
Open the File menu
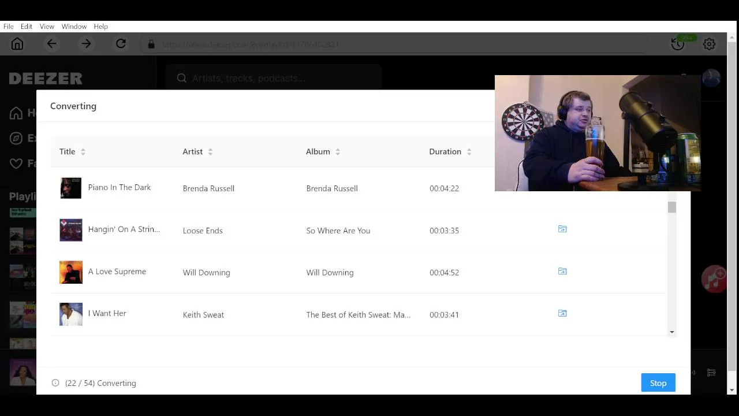tap(9, 27)
